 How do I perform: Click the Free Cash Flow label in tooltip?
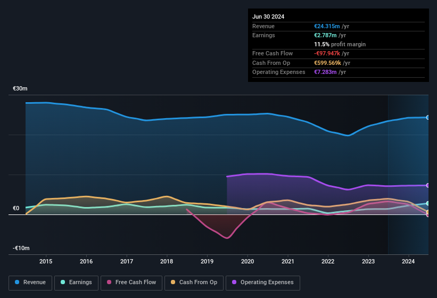coord(273,53)
